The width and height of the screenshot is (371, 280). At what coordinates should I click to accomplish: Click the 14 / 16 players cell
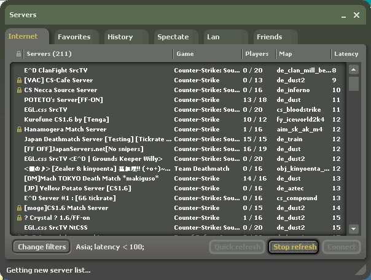point(255,179)
